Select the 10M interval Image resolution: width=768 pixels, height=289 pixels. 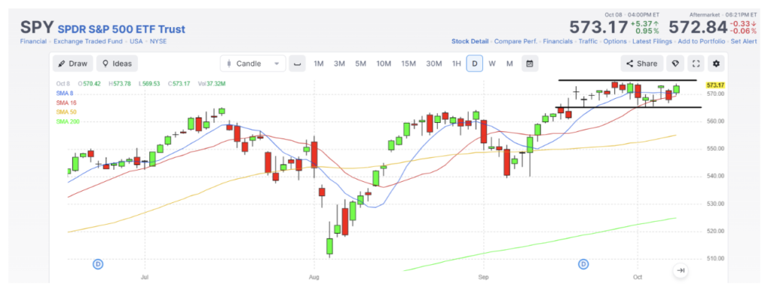tap(383, 64)
